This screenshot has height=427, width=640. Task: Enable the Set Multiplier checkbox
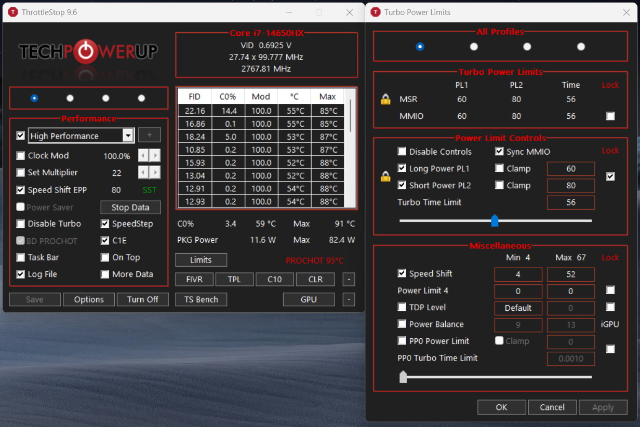point(21,172)
